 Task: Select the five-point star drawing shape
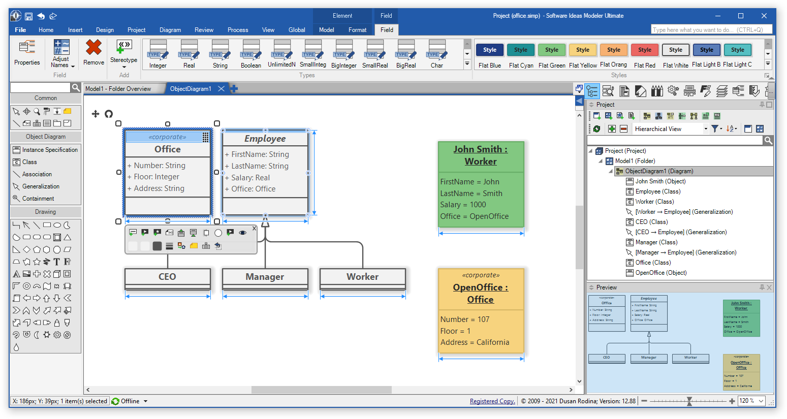click(x=37, y=262)
